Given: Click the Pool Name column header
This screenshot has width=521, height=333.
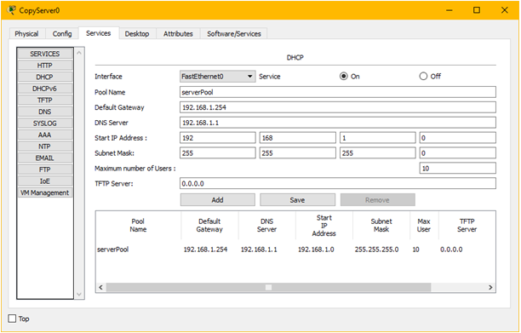Looking at the screenshot, I should click(x=138, y=226).
